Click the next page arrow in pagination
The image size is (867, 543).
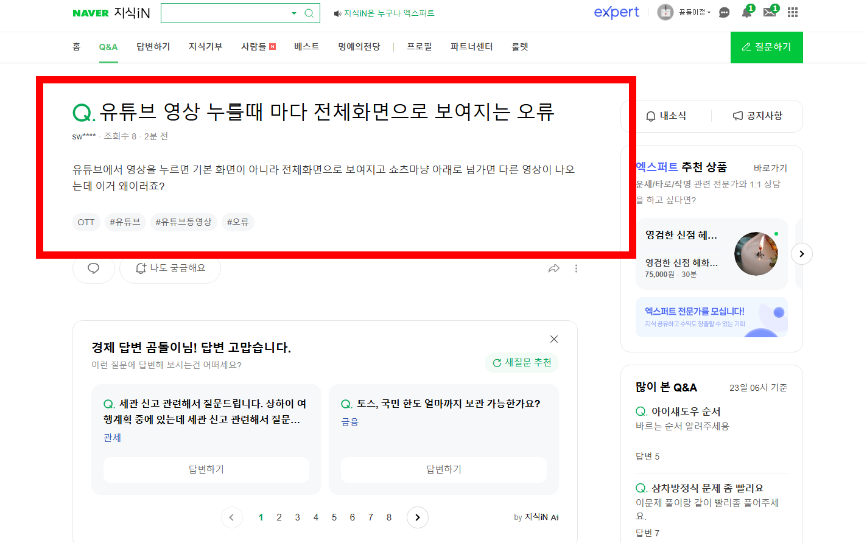(x=418, y=517)
